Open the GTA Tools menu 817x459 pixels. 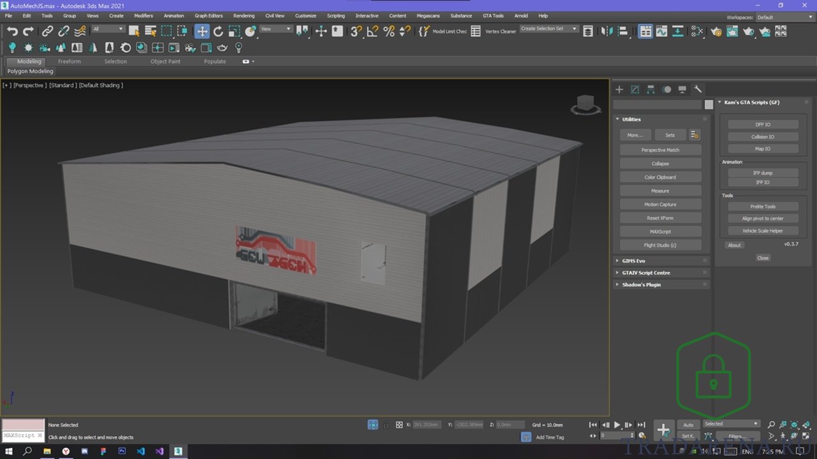coord(493,15)
